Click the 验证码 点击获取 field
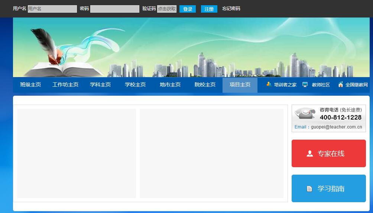Screen dimensions: 373x213 point(167,9)
